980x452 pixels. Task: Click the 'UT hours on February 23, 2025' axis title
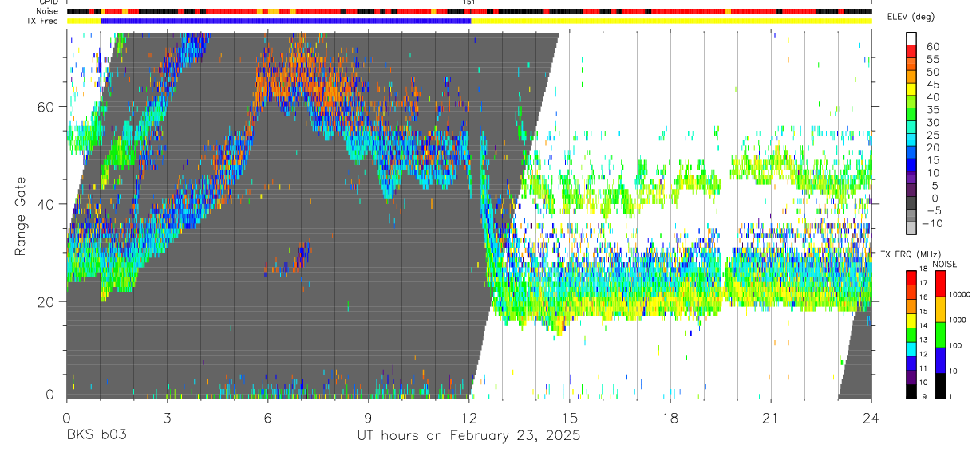(x=468, y=436)
